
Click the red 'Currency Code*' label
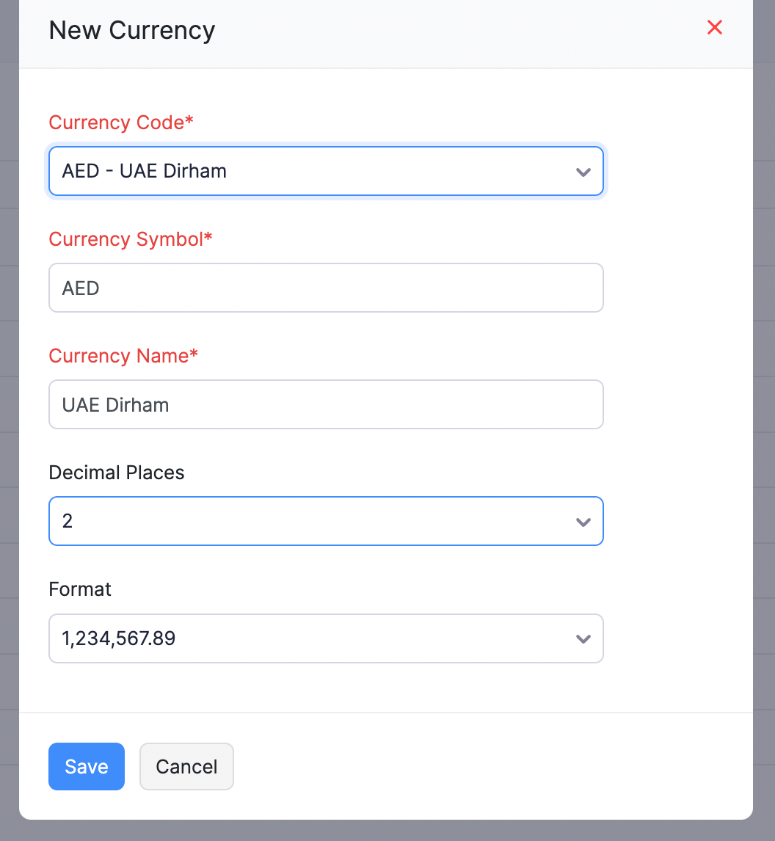[117, 123]
